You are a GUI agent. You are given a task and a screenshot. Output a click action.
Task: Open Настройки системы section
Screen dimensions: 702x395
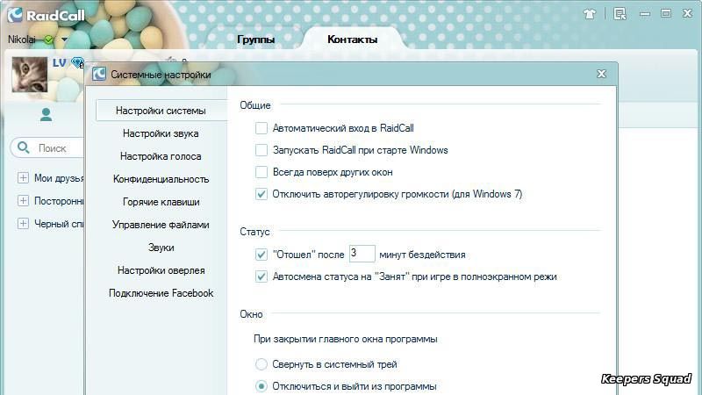[161, 111]
